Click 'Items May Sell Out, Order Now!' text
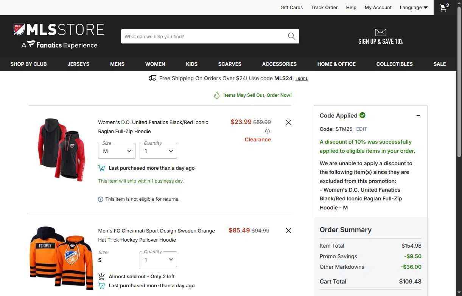The width and height of the screenshot is (462, 296). pos(257,95)
